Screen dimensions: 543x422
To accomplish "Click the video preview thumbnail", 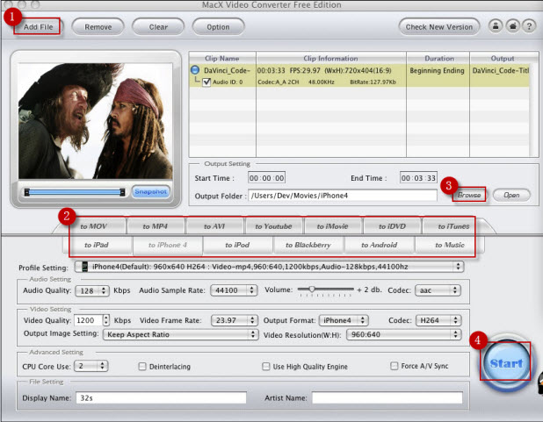I will click(95, 121).
